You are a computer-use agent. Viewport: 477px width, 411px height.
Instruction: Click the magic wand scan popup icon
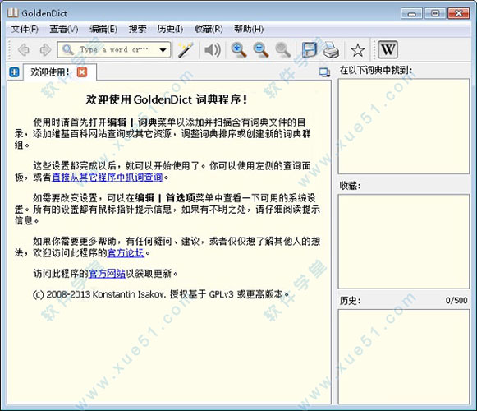click(x=186, y=49)
